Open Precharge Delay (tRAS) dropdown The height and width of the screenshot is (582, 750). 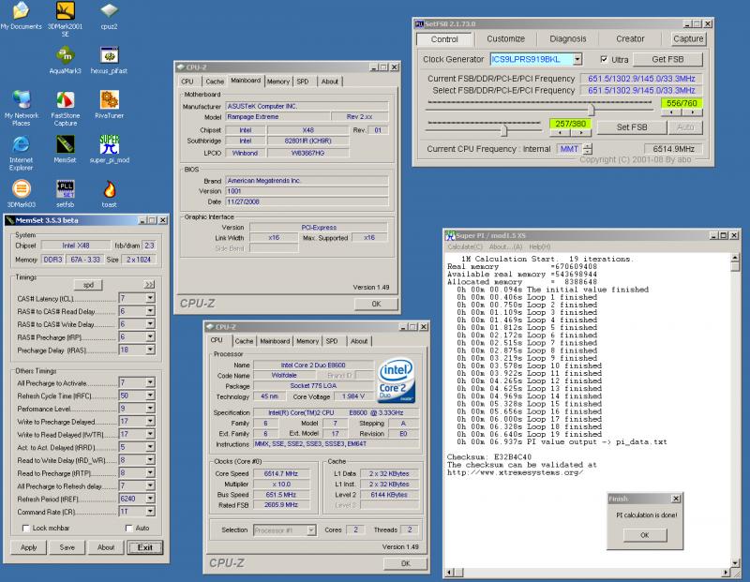coord(150,350)
